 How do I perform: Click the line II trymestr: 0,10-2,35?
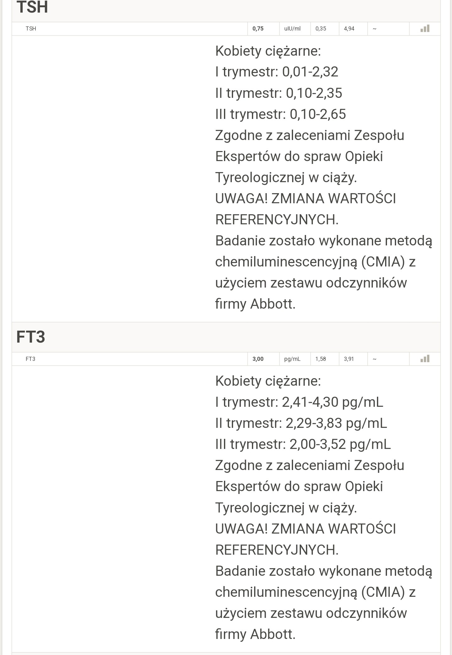point(279,93)
